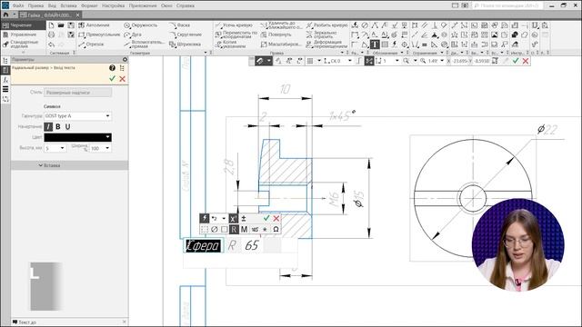Click the dimension value field showing 65

(x=253, y=245)
